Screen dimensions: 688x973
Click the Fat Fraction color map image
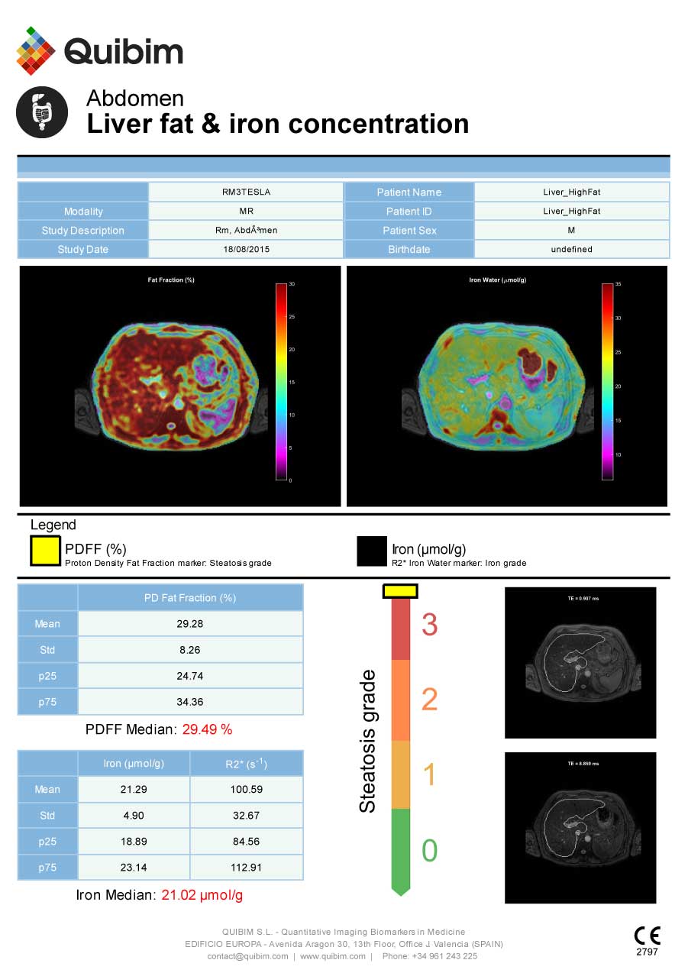click(x=180, y=386)
